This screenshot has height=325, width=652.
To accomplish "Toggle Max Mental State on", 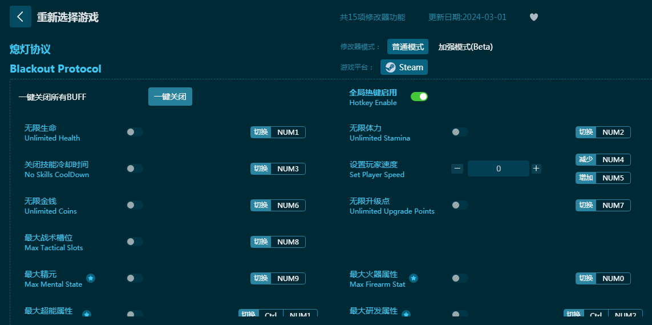I will pyautogui.click(x=135, y=278).
